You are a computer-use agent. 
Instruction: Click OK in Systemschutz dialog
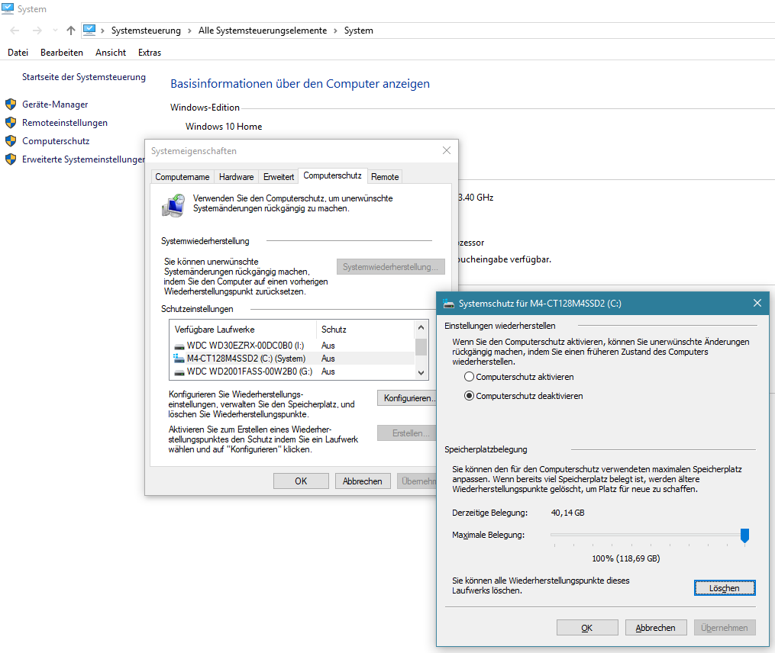click(587, 628)
